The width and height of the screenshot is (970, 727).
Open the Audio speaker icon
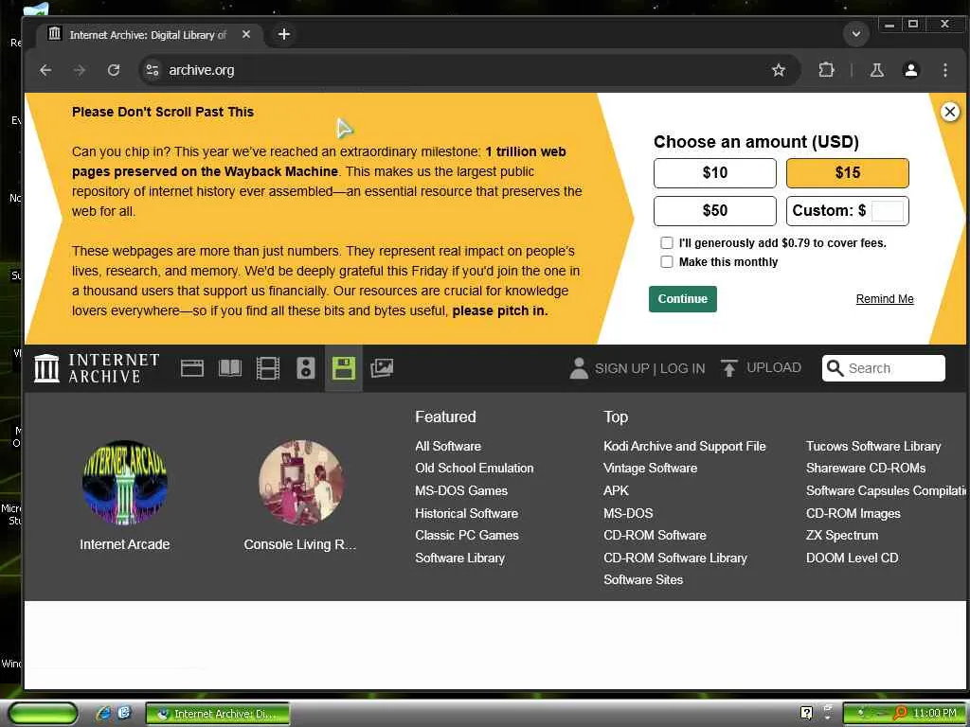306,368
